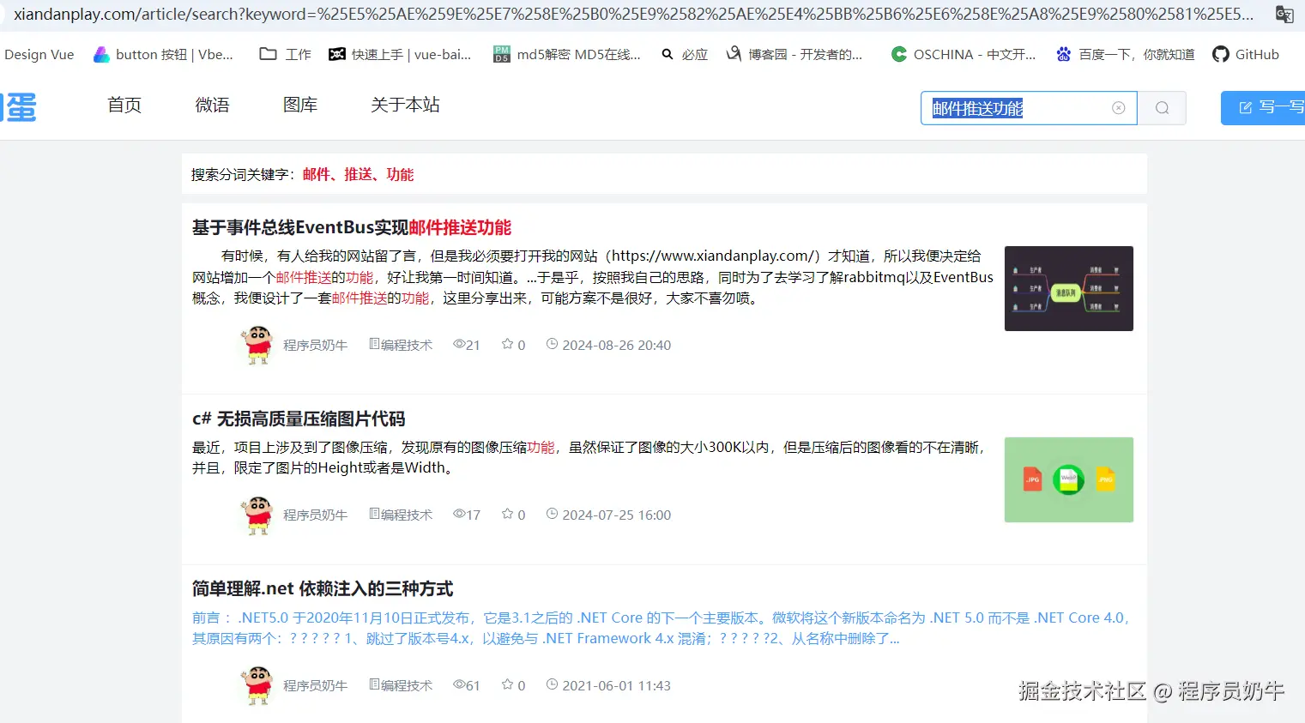Screen dimensions: 1305x723
Task: Open the GitHub bookmark
Action: coord(1246,54)
